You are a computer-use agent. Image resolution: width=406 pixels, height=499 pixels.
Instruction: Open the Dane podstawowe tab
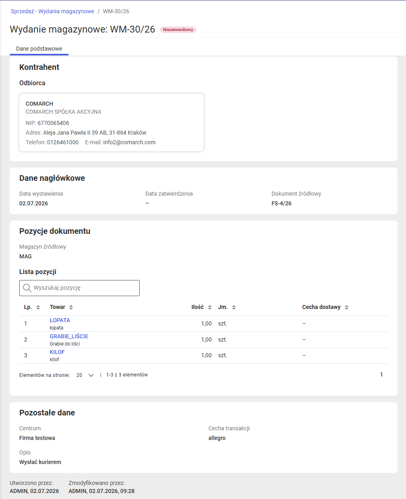coord(39,49)
